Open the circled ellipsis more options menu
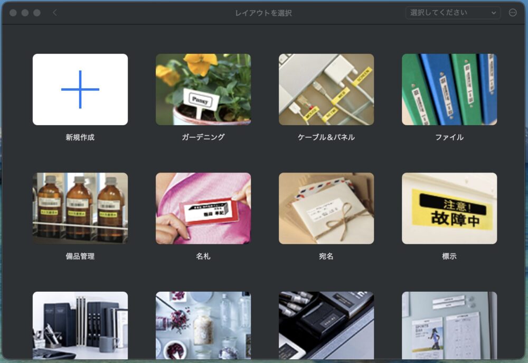Image resolution: width=528 pixels, height=363 pixels. click(x=513, y=13)
